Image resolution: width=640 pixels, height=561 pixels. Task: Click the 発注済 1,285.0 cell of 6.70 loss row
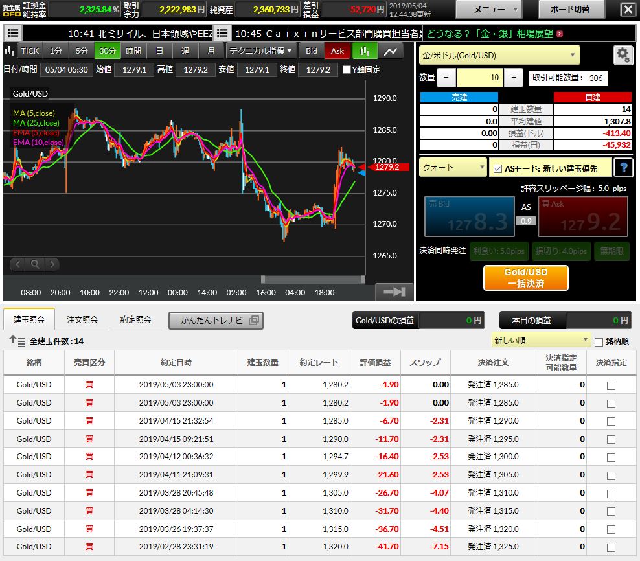(x=493, y=421)
